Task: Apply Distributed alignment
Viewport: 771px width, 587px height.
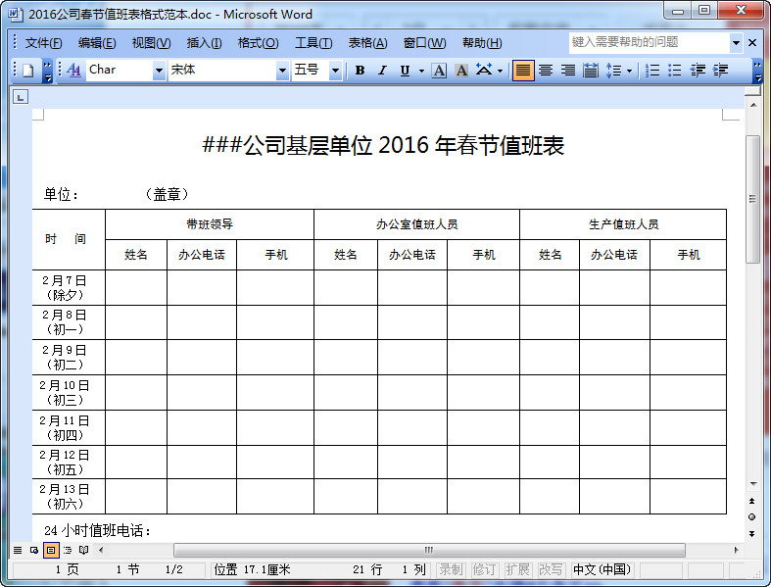Action: point(591,71)
